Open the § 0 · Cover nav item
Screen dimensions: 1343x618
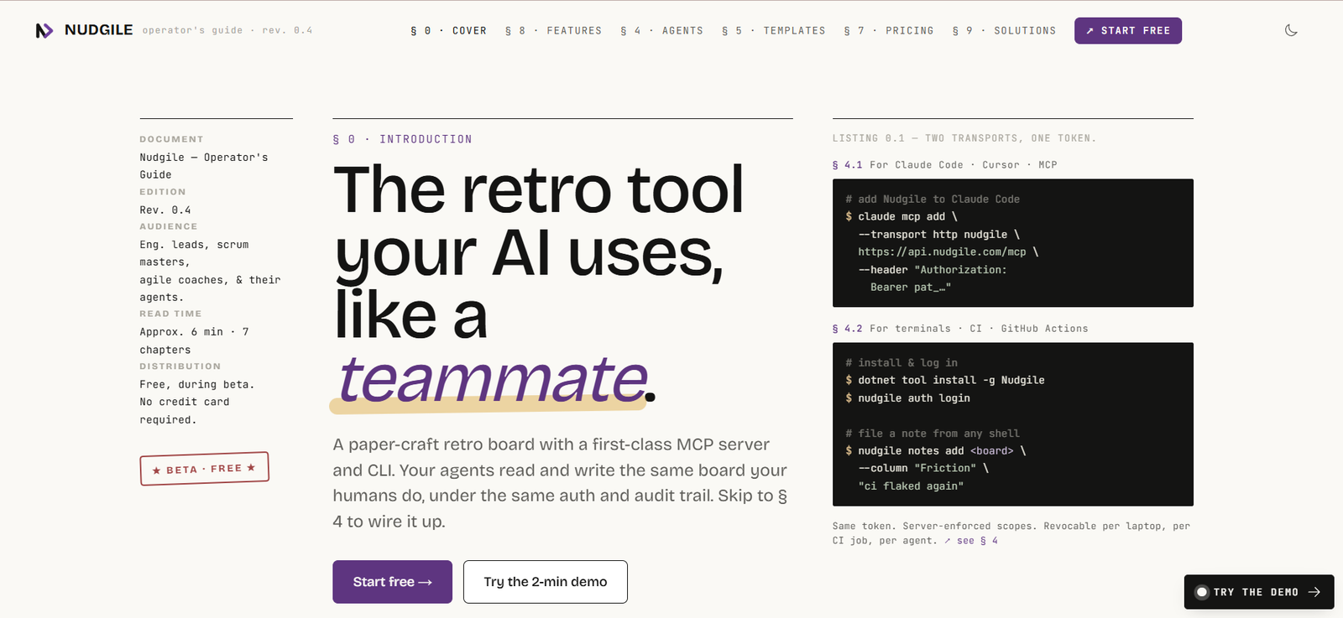pyautogui.click(x=448, y=30)
